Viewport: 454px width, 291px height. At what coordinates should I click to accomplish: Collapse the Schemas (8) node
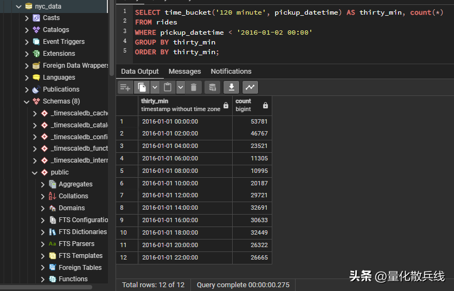pos(27,101)
